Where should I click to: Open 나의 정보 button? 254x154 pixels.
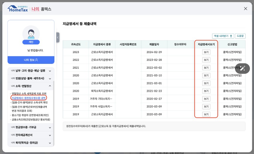tap(31, 60)
